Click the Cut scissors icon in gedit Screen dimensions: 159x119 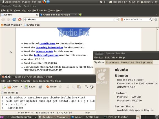click(68, 87)
